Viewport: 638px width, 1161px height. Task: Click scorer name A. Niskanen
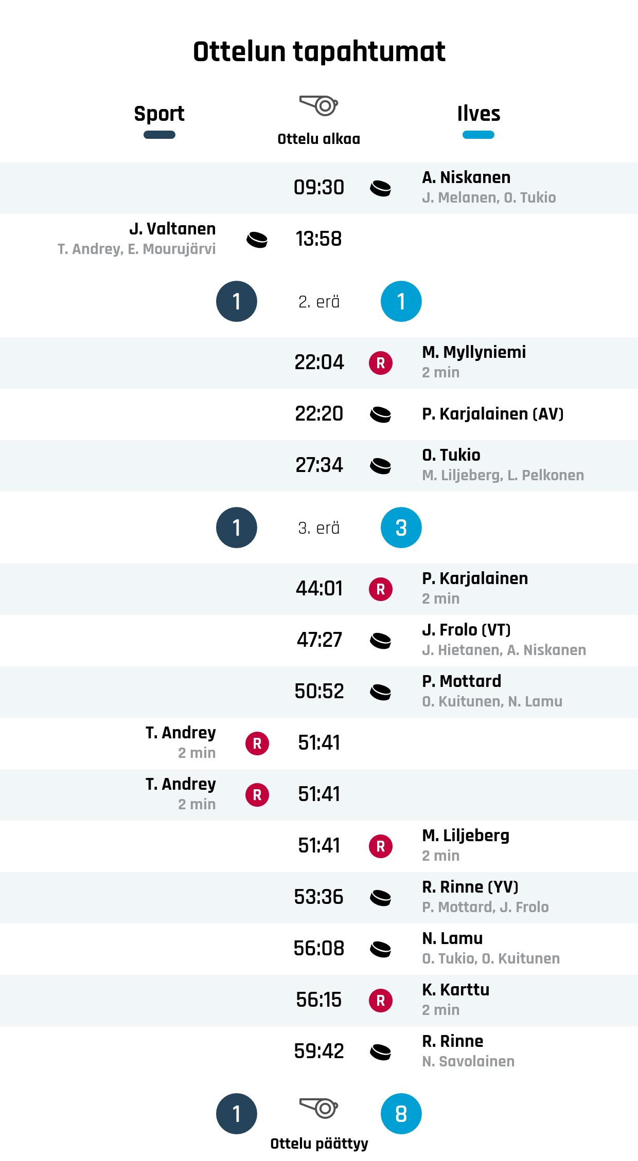[x=466, y=177]
